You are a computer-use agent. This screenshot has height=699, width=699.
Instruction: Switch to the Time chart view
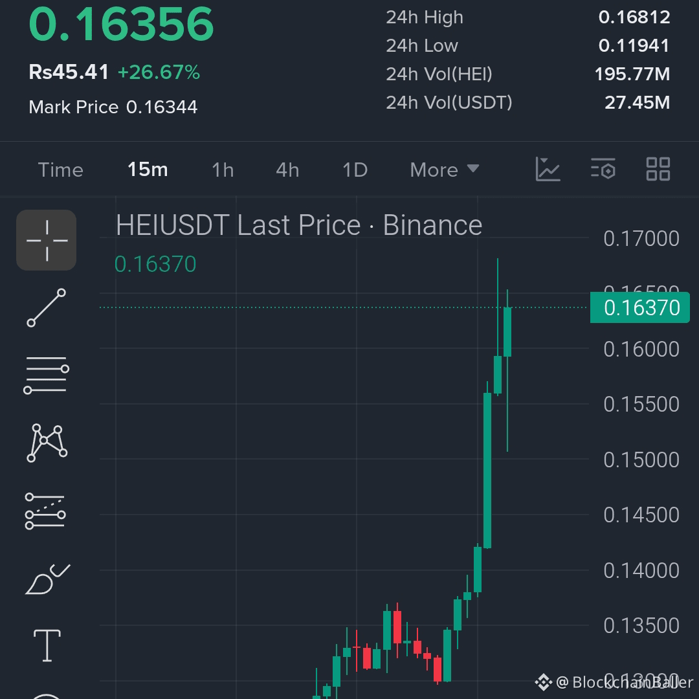pos(61,170)
